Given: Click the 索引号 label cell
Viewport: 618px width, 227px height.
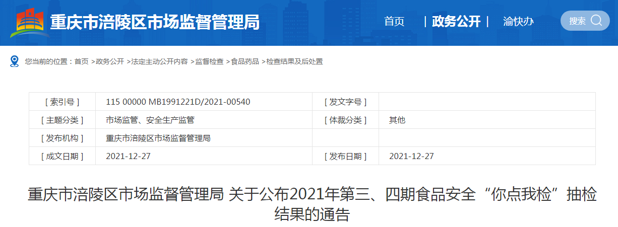Looking at the screenshot, I should 62,102.
